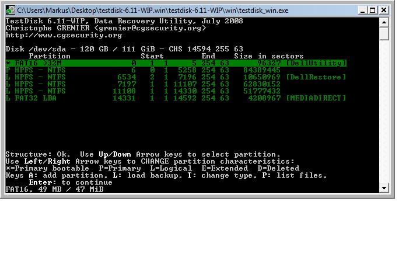Click the sector size value 10650969
The height and width of the screenshot is (263, 420).
(x=262, y=77)
